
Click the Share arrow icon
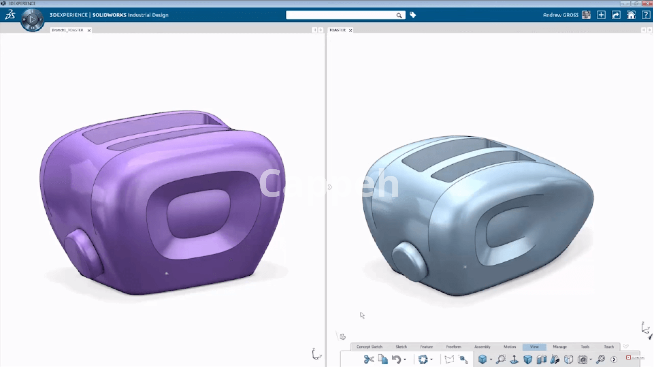(x=616, y=15)
